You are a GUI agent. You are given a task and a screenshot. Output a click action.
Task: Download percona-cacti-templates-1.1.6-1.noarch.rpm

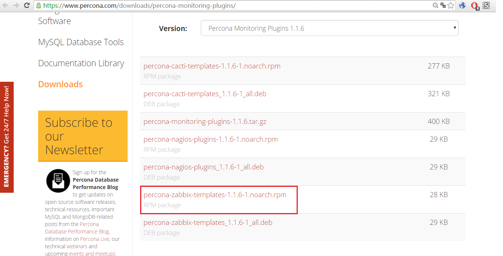point(212,66)
